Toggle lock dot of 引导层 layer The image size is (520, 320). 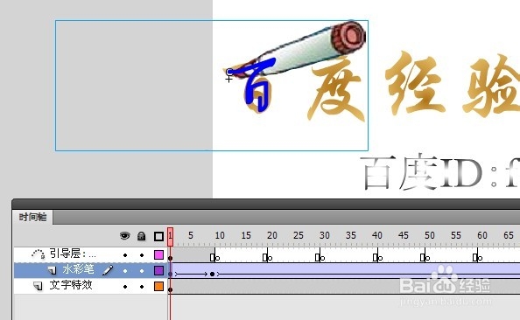(142, 255)
